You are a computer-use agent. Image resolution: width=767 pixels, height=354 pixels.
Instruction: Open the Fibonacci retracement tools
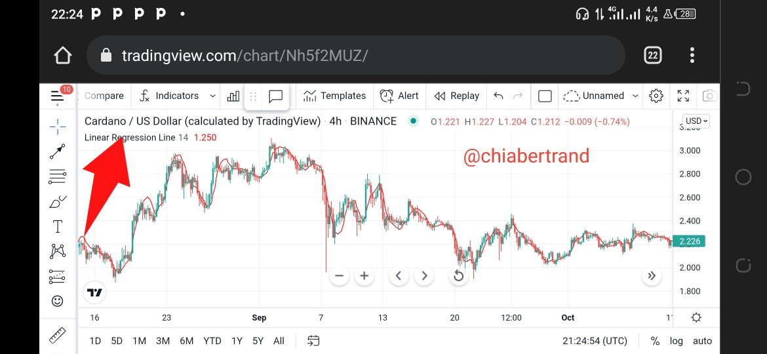[58, 176]
